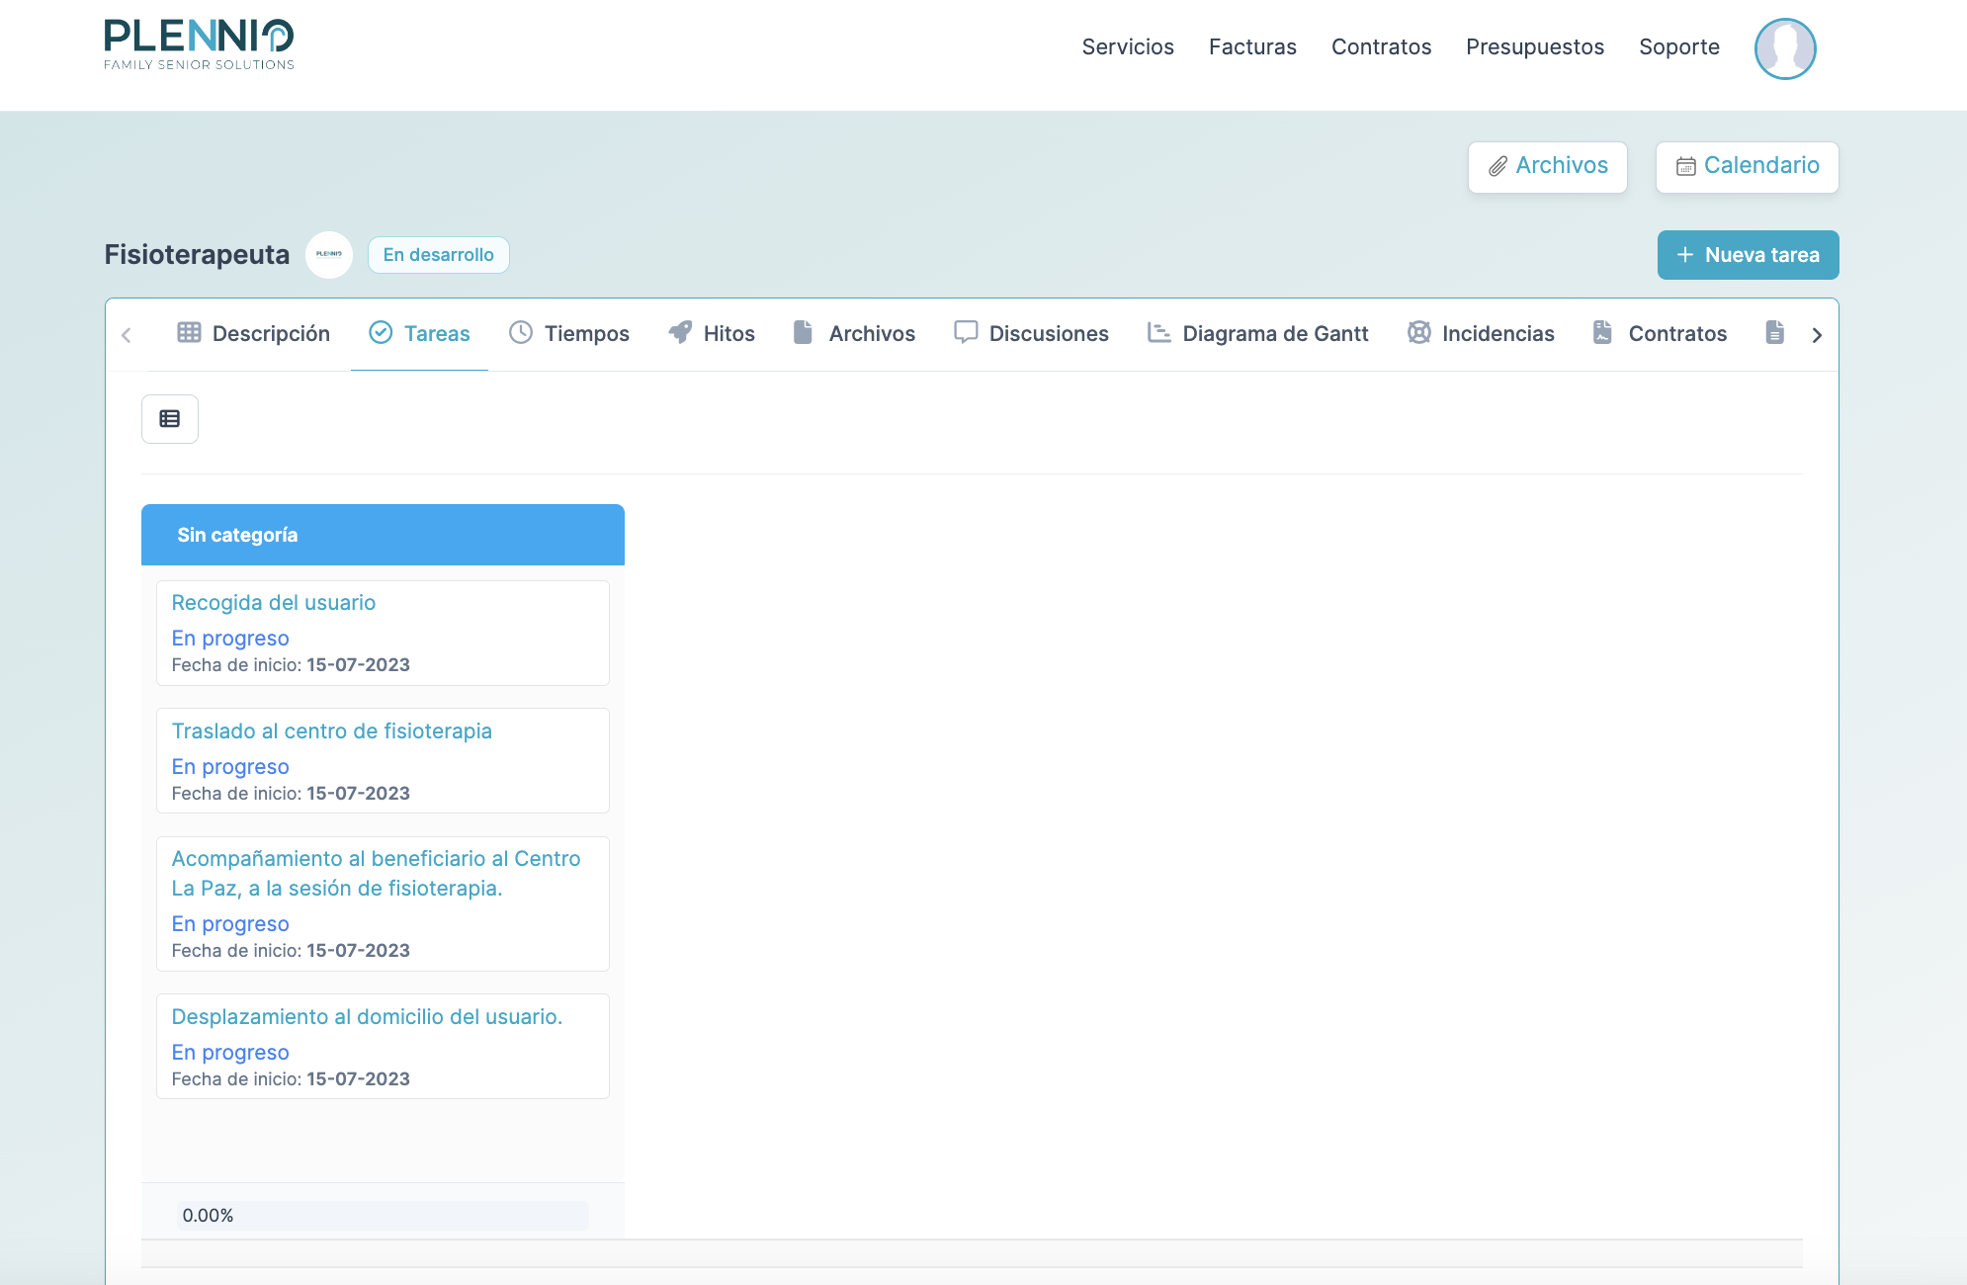Click the Fisioterapeuta project title

pyautogui.click(x=197, y=255)
